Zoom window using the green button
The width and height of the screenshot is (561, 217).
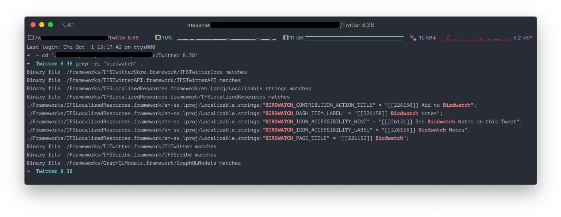[x=50, y=25]
